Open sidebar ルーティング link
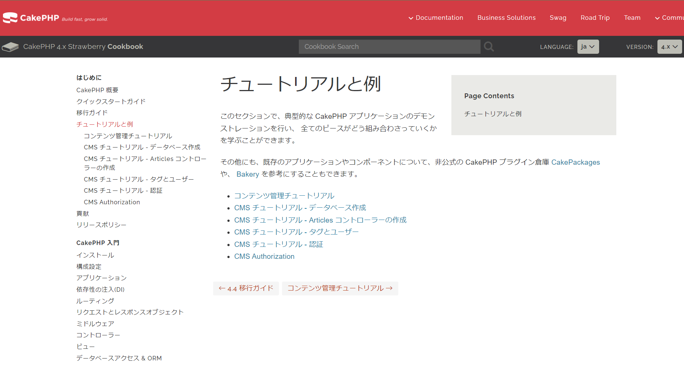The image size is (684, 366). [95, 301]
